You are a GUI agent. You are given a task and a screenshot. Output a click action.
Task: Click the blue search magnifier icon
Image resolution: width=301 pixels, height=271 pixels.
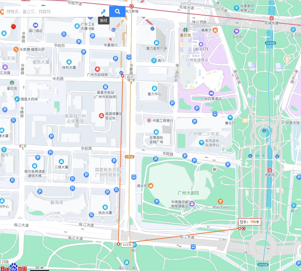pos(117,11)
